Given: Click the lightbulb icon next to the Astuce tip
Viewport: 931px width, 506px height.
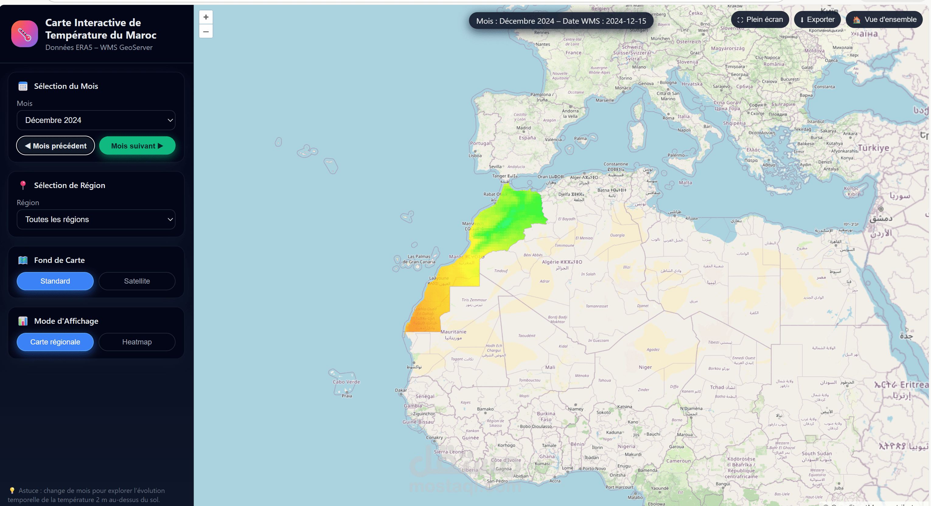Looking at the screenshot, I should 12,490.
